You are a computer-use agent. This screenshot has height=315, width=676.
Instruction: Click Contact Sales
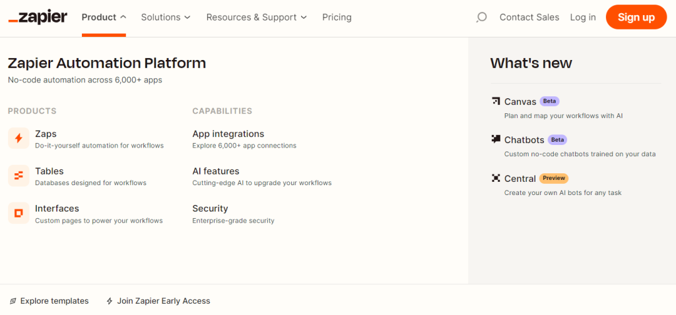click(x=529, y=17)
